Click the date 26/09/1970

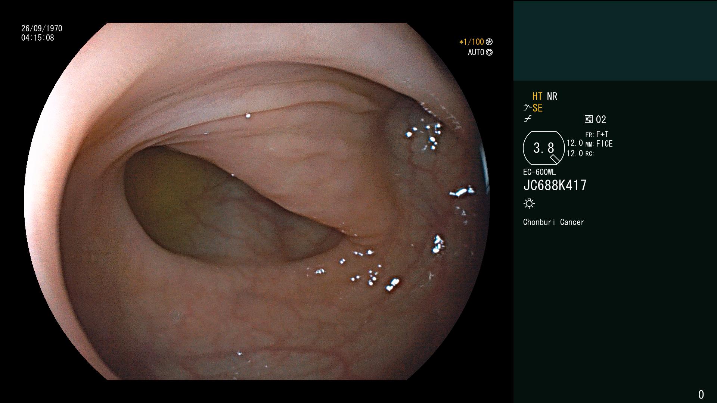click(x=42, y=28)
